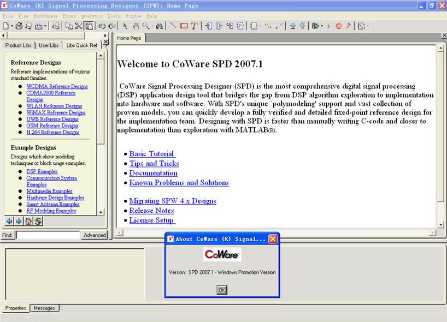The height and width of the screenshot is (322, 447).
Task: Open the Documentation link
Action: pos(154,173)
